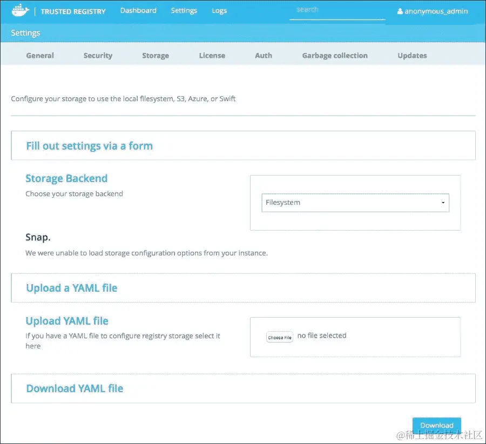This screenshot has width=486, height=444.
Task: Switch to the Auth tab
Action: [x=263, y=55]
